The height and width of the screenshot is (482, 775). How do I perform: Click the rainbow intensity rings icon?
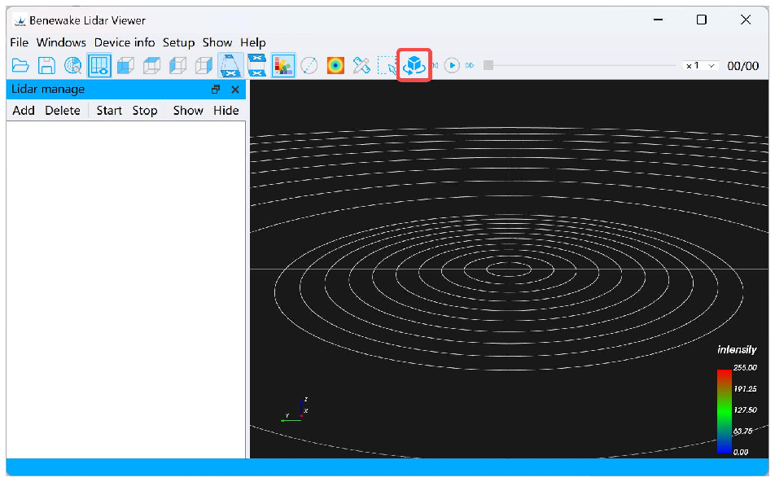pyautogui.click(x=335, y=65)
